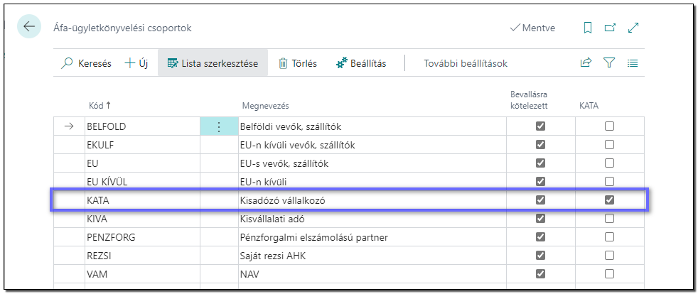Open page in new window icon
Image resolution: width=698 pixels, height=294 pixels.
coord(610,28)
